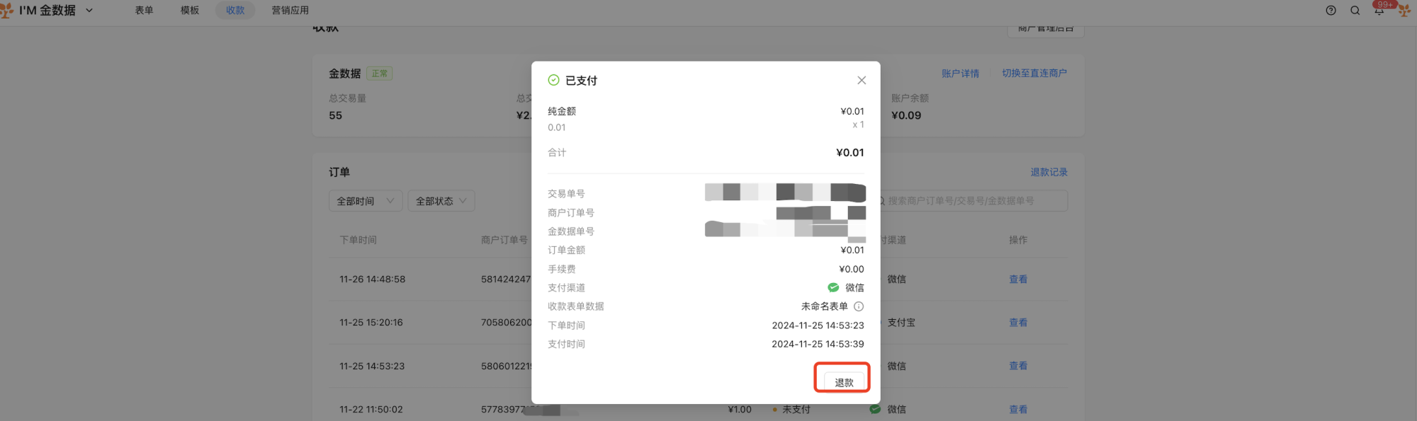Switch to the 营销应用 tab
Viewport: 1417px width, 421px height.
point(290,11)
